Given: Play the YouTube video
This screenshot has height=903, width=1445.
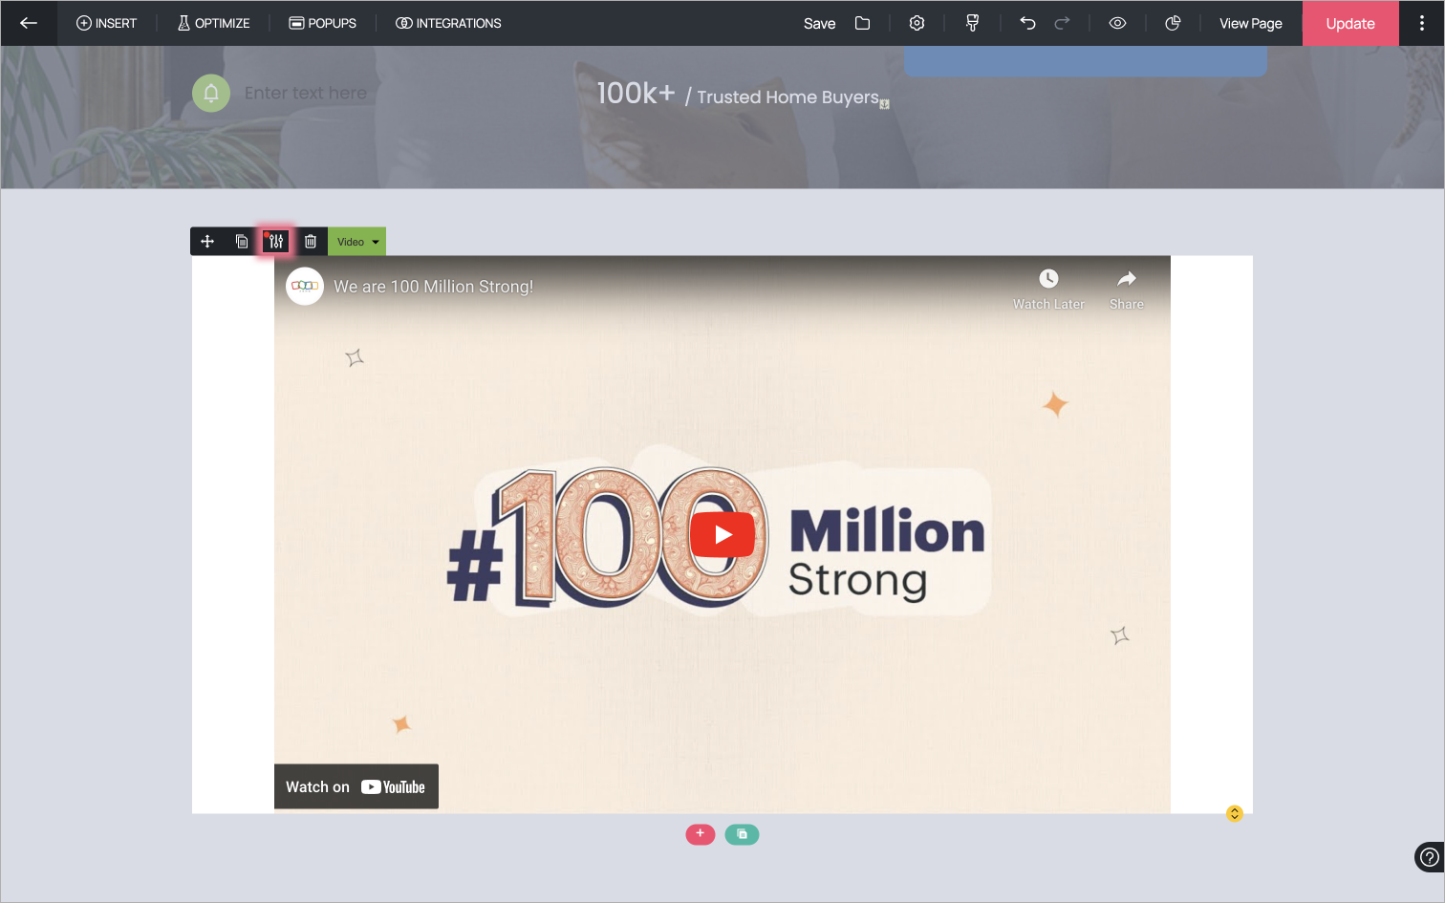Looking at the screenshot, I should [722, 535].
